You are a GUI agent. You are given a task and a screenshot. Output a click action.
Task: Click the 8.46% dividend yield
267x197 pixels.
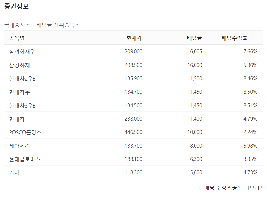click(250, 78)
